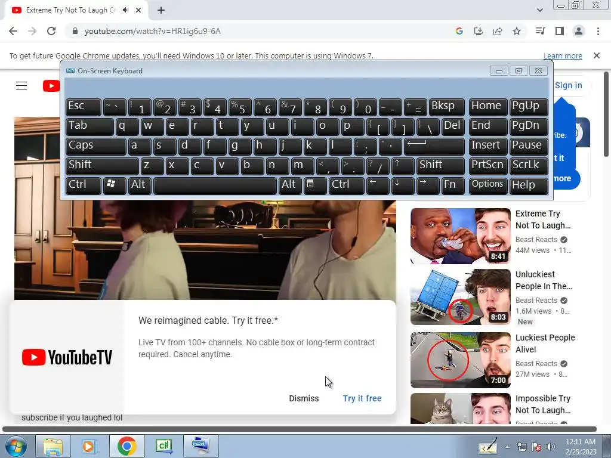The image size is (611, 458).
Task: Toggle the left Ctrl key
Action: (x=84, y=185)
